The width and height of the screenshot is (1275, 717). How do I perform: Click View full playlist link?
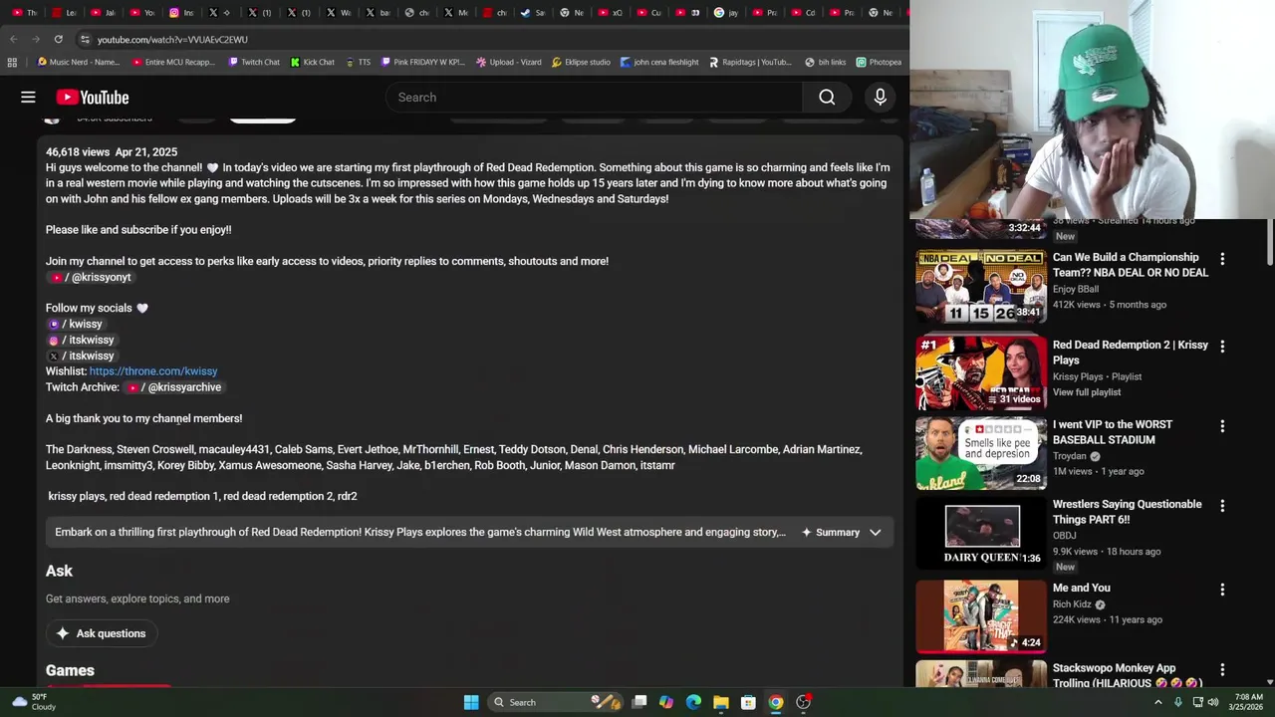click(1087, 392)
